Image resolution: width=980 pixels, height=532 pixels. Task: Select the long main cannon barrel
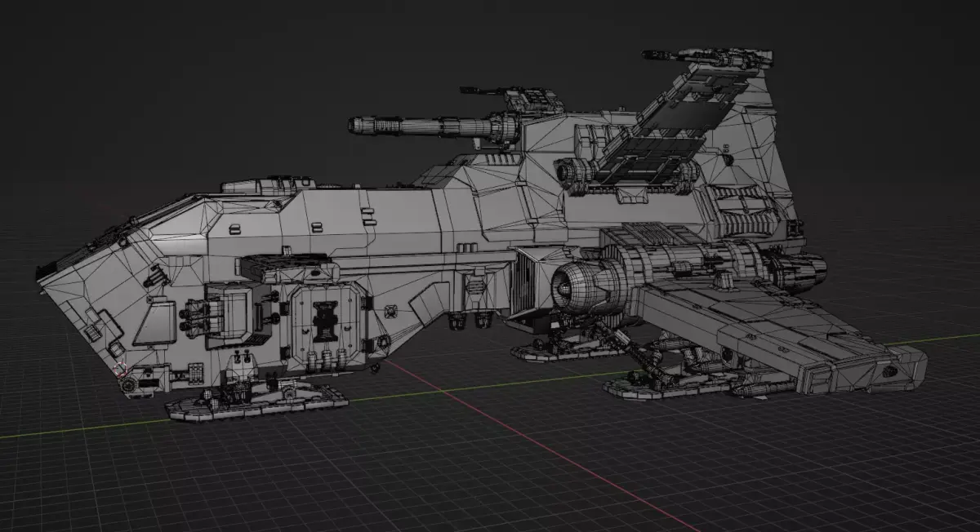point(433,126)
